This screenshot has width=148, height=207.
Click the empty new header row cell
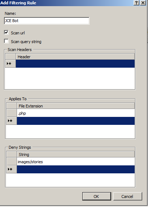coord(75,64)
